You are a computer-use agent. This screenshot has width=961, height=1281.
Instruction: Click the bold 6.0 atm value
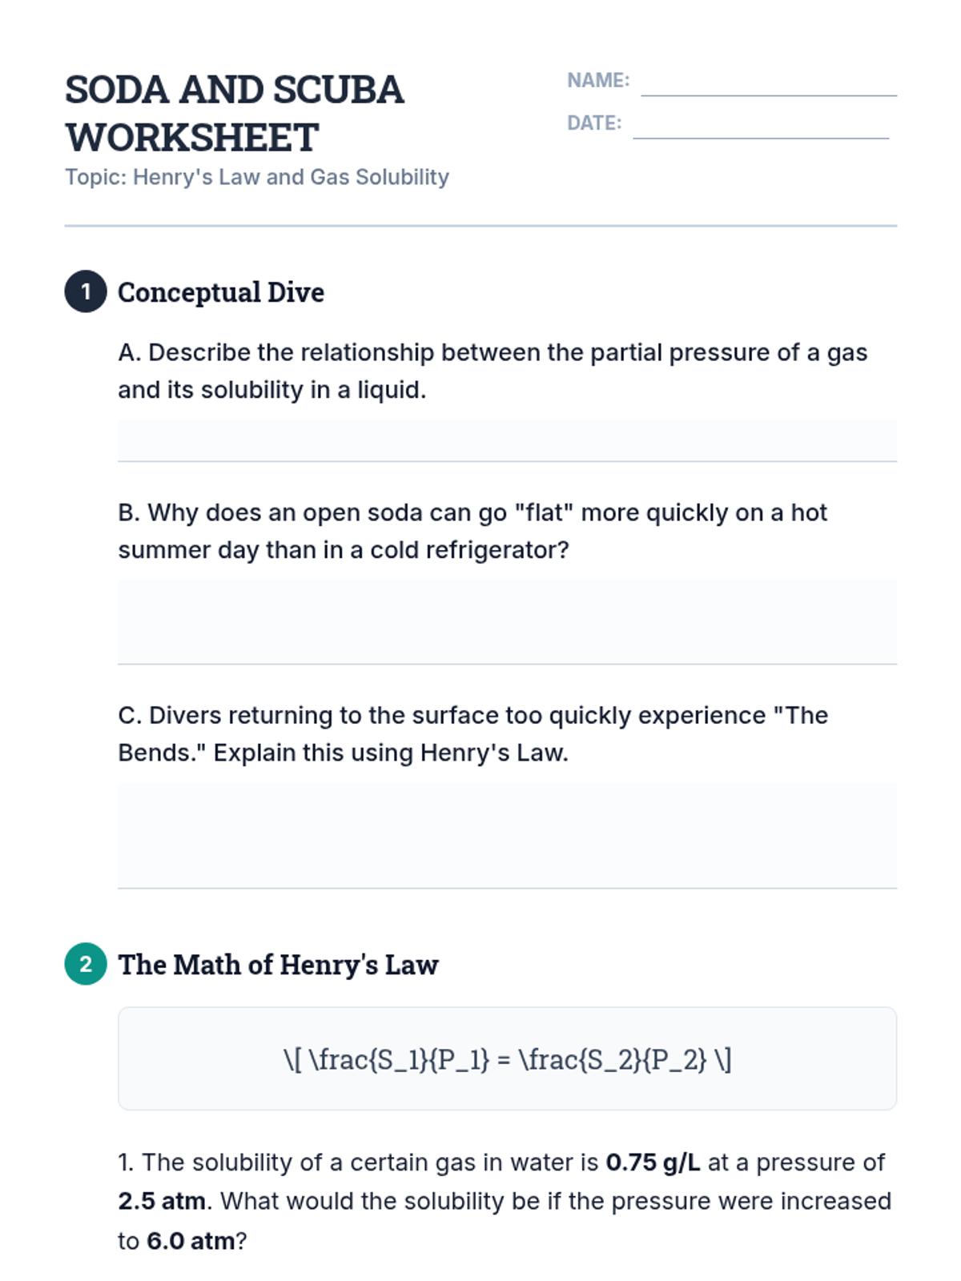(x=191, y=1241)
